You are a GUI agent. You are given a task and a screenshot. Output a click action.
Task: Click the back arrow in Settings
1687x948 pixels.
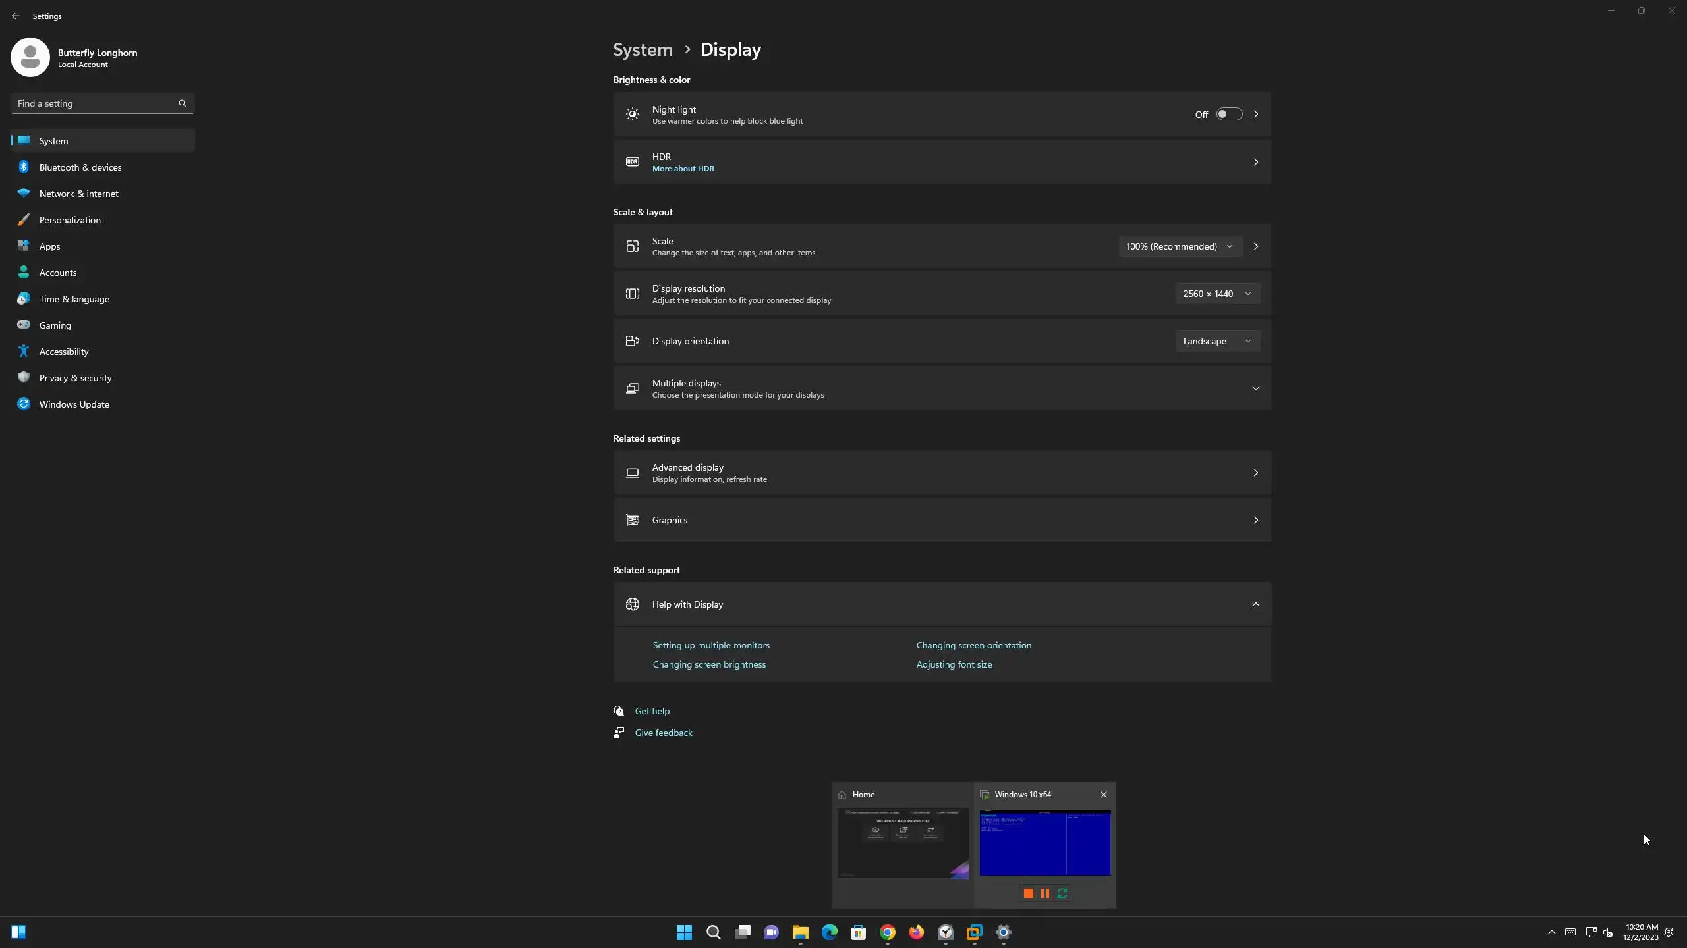[x=16, y=16]
